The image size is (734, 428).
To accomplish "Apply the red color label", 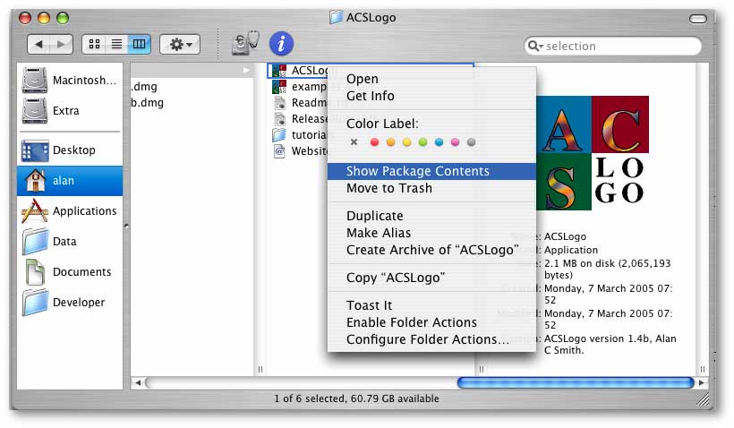I will coord(375,141).
